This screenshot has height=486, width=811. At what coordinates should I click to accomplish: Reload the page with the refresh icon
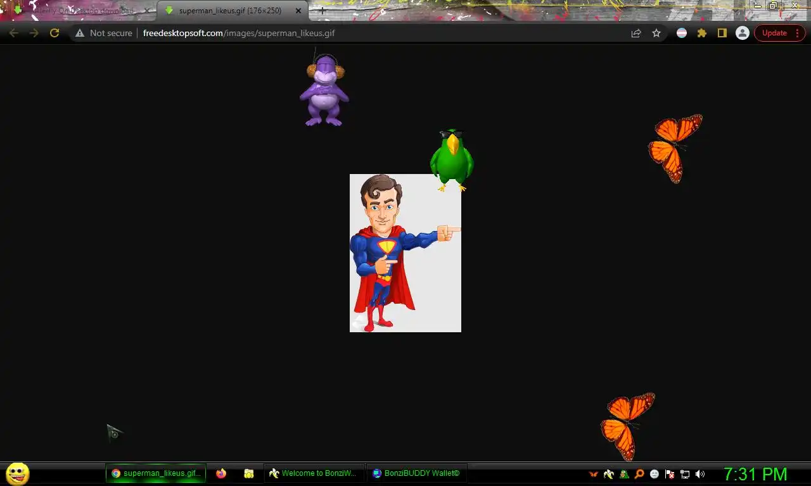pyautogui.click(x=54, y=33)
